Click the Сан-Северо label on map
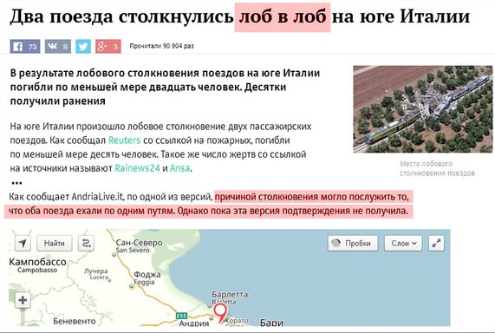495x333 pixels. (139, 243)
